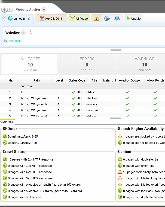Click the back navigation arrow
The height and width of the screenshot is (207, 165).
tap(4, 10)
